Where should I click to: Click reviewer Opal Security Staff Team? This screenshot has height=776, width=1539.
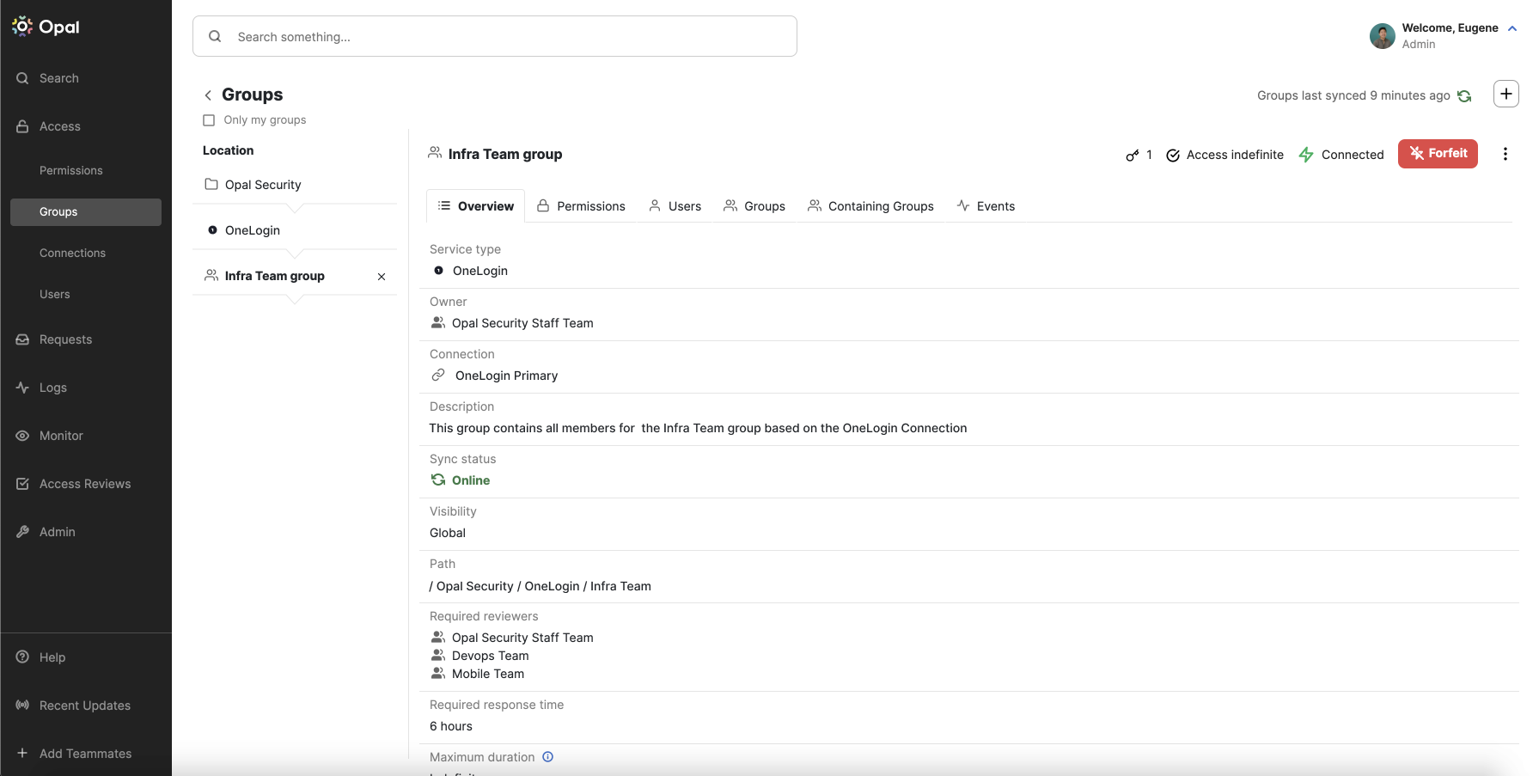pos(522,638)
